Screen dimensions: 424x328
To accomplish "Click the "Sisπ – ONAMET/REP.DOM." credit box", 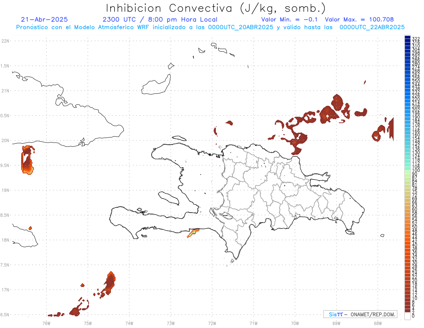I will click(360, 314).
